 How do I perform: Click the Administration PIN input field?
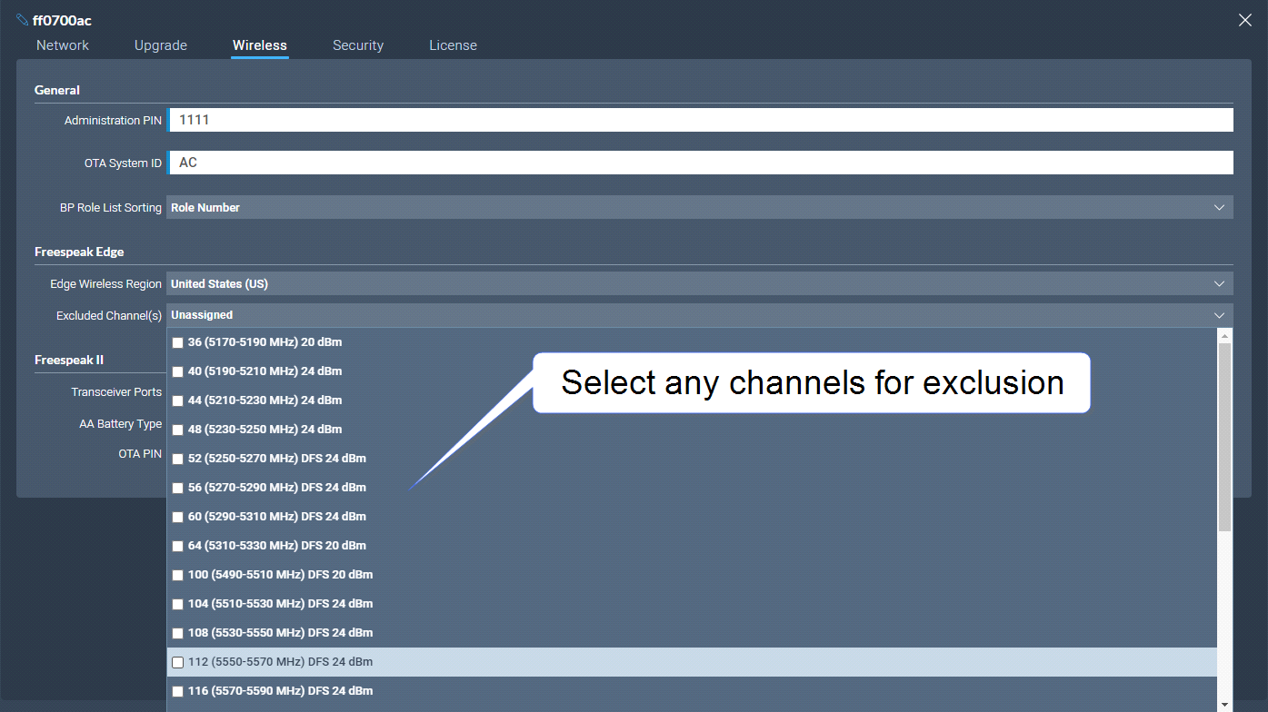(x=700, y=120)
